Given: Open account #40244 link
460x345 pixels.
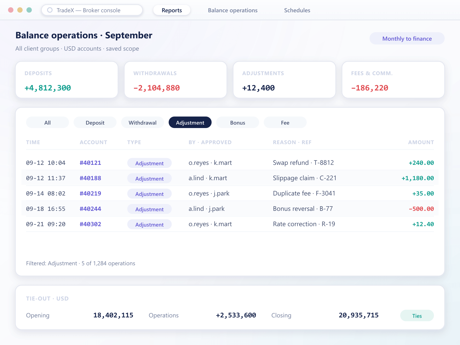Looking at the screenshot, I should click(90, 209).
